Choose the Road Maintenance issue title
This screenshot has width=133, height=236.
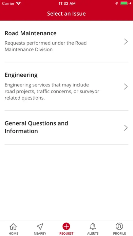click(x=31, y=33)
